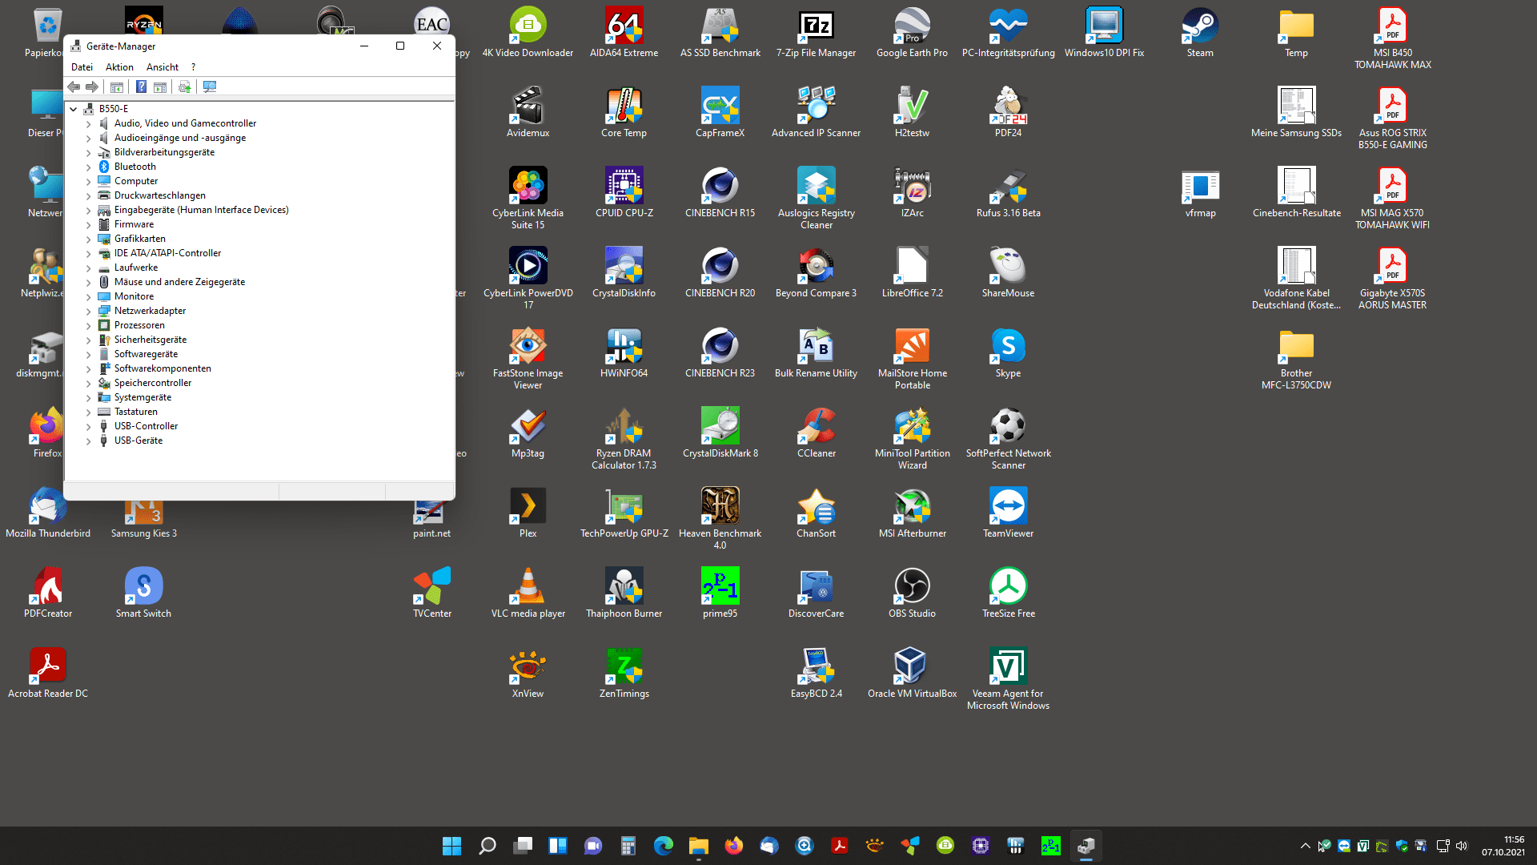The height and width of the screenshot is (865, 1537).
Task: Select the HWiNFO64 desktop icon
Action: (x=624, y=353)
